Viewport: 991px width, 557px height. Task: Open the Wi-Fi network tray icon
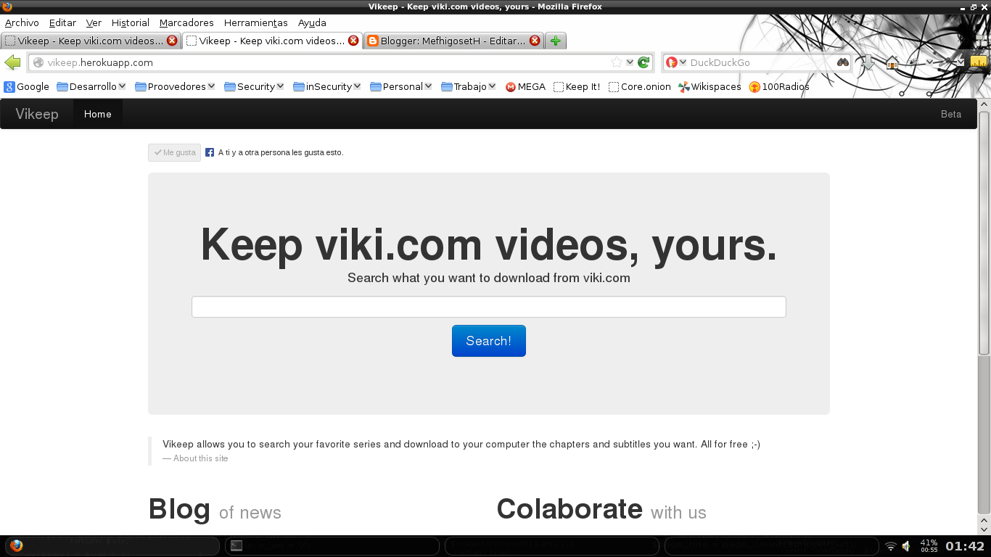point(891,546)
